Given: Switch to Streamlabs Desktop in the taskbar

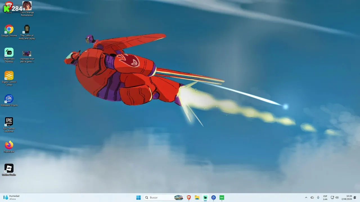Looking at the screenshot, I should (x=205, y=198).
